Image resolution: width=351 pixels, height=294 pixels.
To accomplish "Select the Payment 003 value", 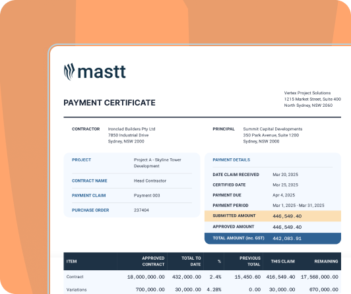I will 147,195.
